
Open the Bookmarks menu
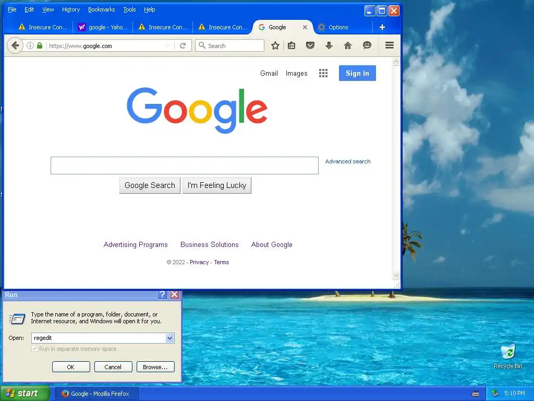[102, 9]
